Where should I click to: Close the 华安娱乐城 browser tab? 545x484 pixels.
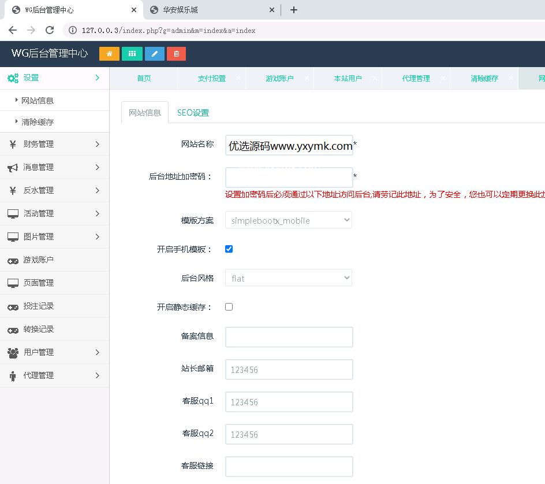(x=272, y=10)
